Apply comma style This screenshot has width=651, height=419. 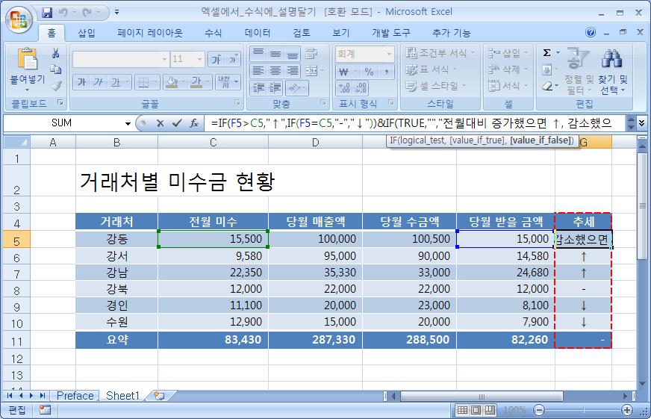tap(386, 72)
